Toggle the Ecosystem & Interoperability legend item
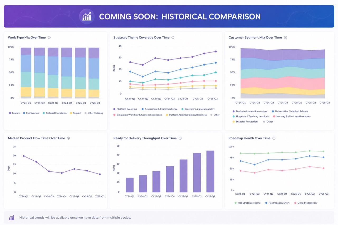338x225 pixels. [x=198, y=109]
